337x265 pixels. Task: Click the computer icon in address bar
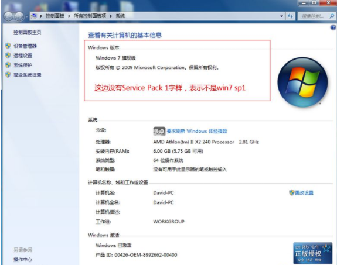pos(34,16)
